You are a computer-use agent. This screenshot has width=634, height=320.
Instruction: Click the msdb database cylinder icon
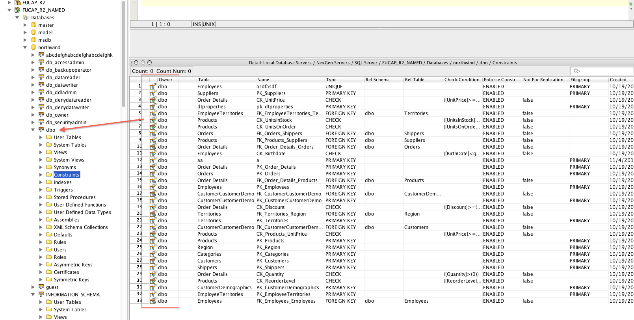pos(33,40)
